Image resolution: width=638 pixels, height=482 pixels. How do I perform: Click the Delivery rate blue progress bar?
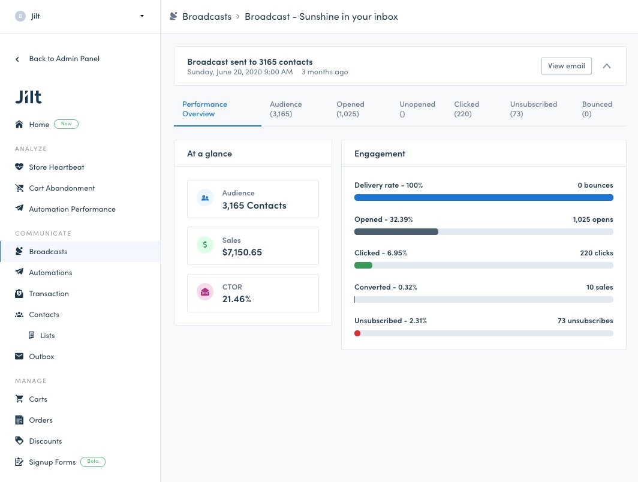[x=483, y=198]
